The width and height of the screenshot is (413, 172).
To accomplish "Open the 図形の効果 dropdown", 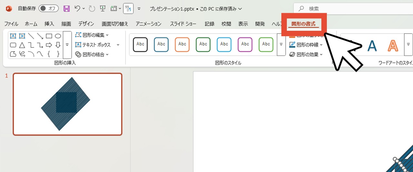I will click(306, 55).
